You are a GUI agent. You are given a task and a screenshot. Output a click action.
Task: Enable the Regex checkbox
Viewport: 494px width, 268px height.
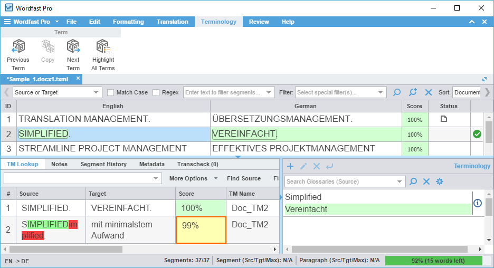(x=156, y=92)
